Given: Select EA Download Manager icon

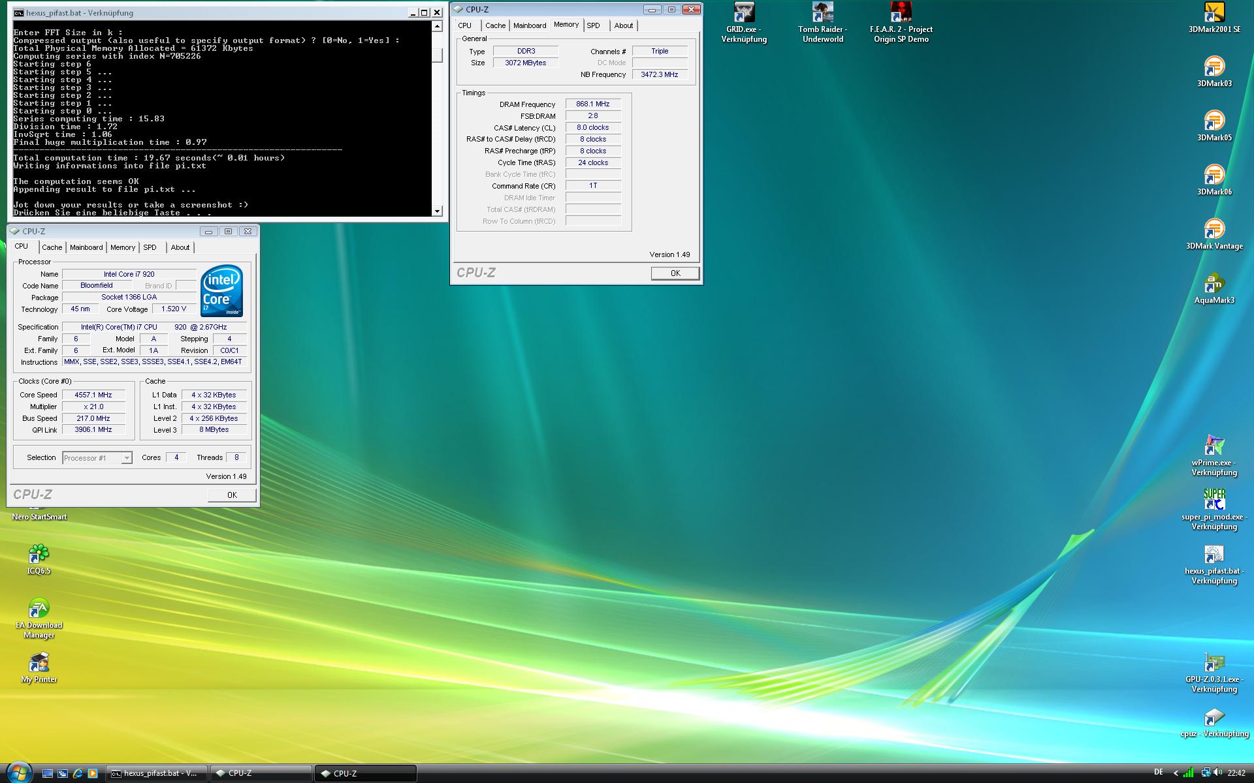Looking at the screenshot, I should point(39,618).
